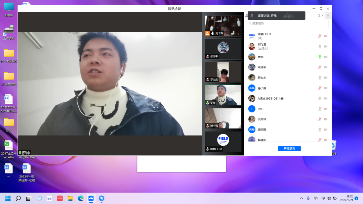The image size is (363, 204).
Task: Click 代同林's muted microphone icon
Action: tap(320, 119)
